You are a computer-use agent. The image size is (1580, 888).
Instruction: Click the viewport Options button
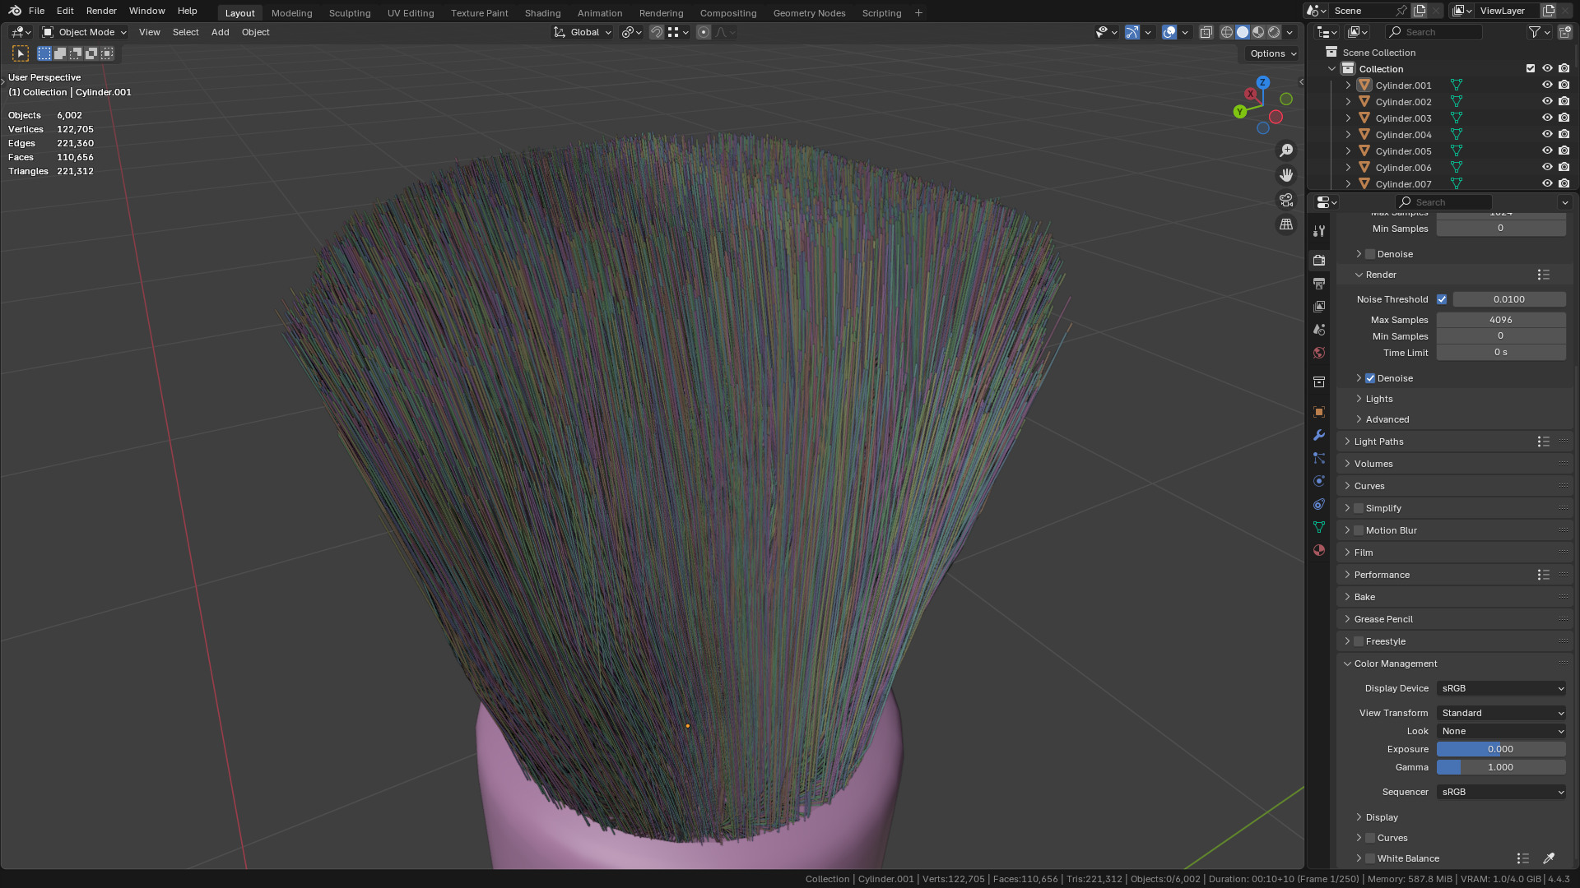1272,53
